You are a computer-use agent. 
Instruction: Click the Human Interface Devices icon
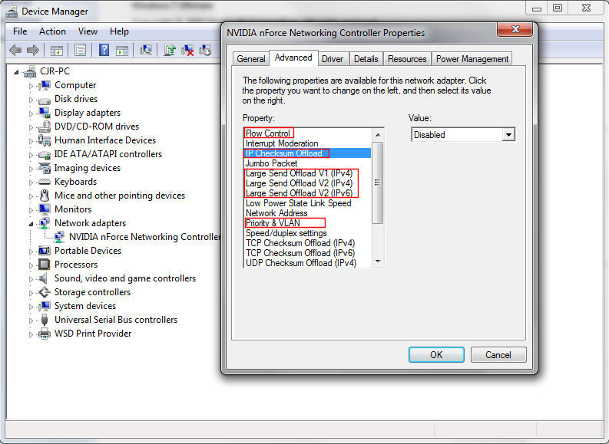tap(45, 140)
